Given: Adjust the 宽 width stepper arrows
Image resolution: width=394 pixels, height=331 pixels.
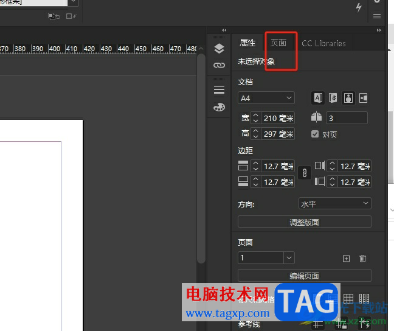Looking at the screenshot, I should pos(255,118).
